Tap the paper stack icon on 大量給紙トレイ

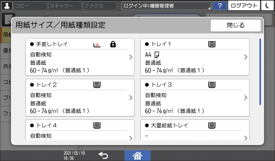212,125
